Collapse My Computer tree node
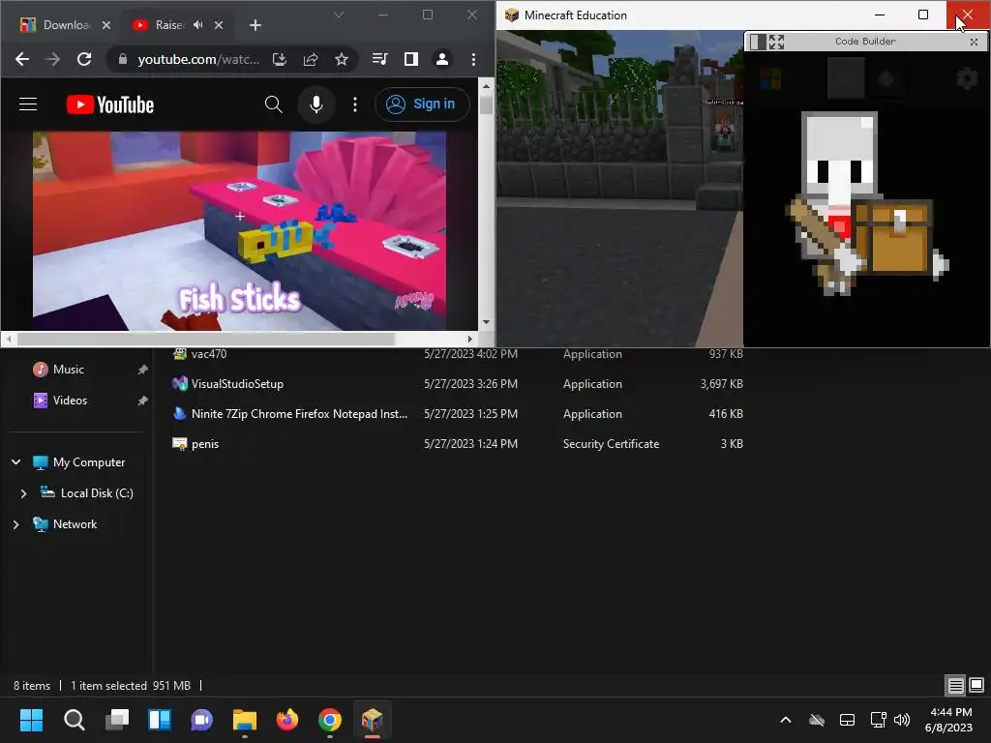 [x=15, y=462]
